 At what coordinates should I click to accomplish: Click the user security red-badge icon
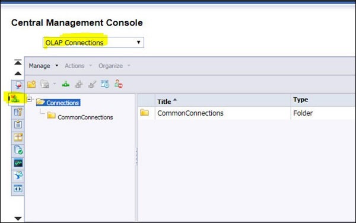[x=119, y=84]
